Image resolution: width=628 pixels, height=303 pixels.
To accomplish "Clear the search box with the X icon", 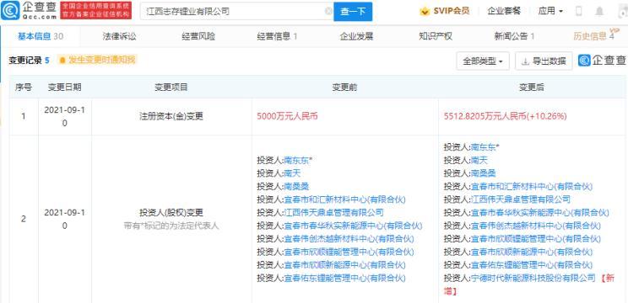I will point(328,11).
